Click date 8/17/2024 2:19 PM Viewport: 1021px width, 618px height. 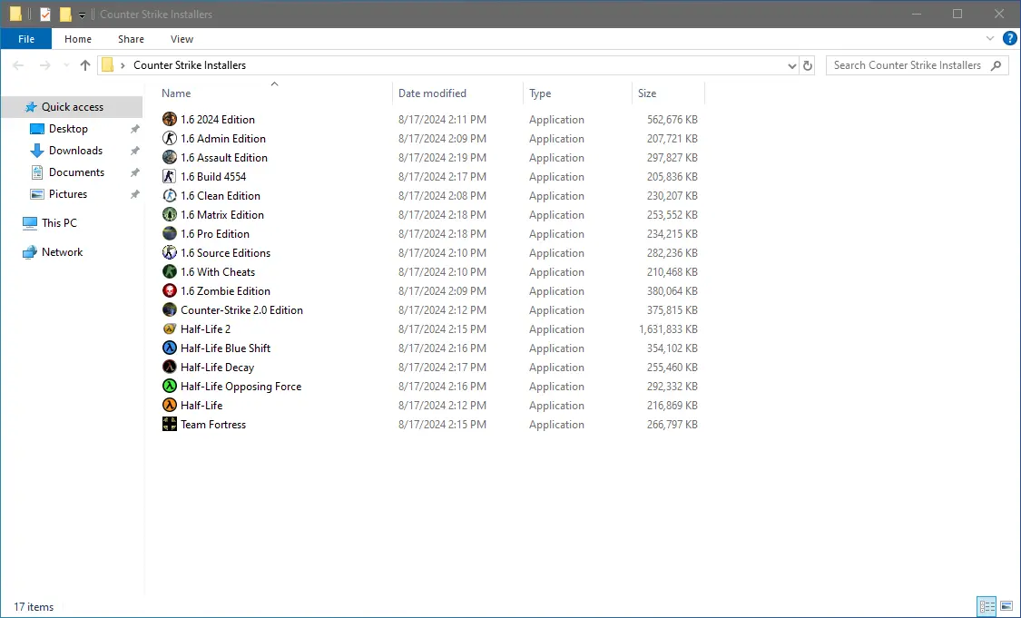coord(442,158)
